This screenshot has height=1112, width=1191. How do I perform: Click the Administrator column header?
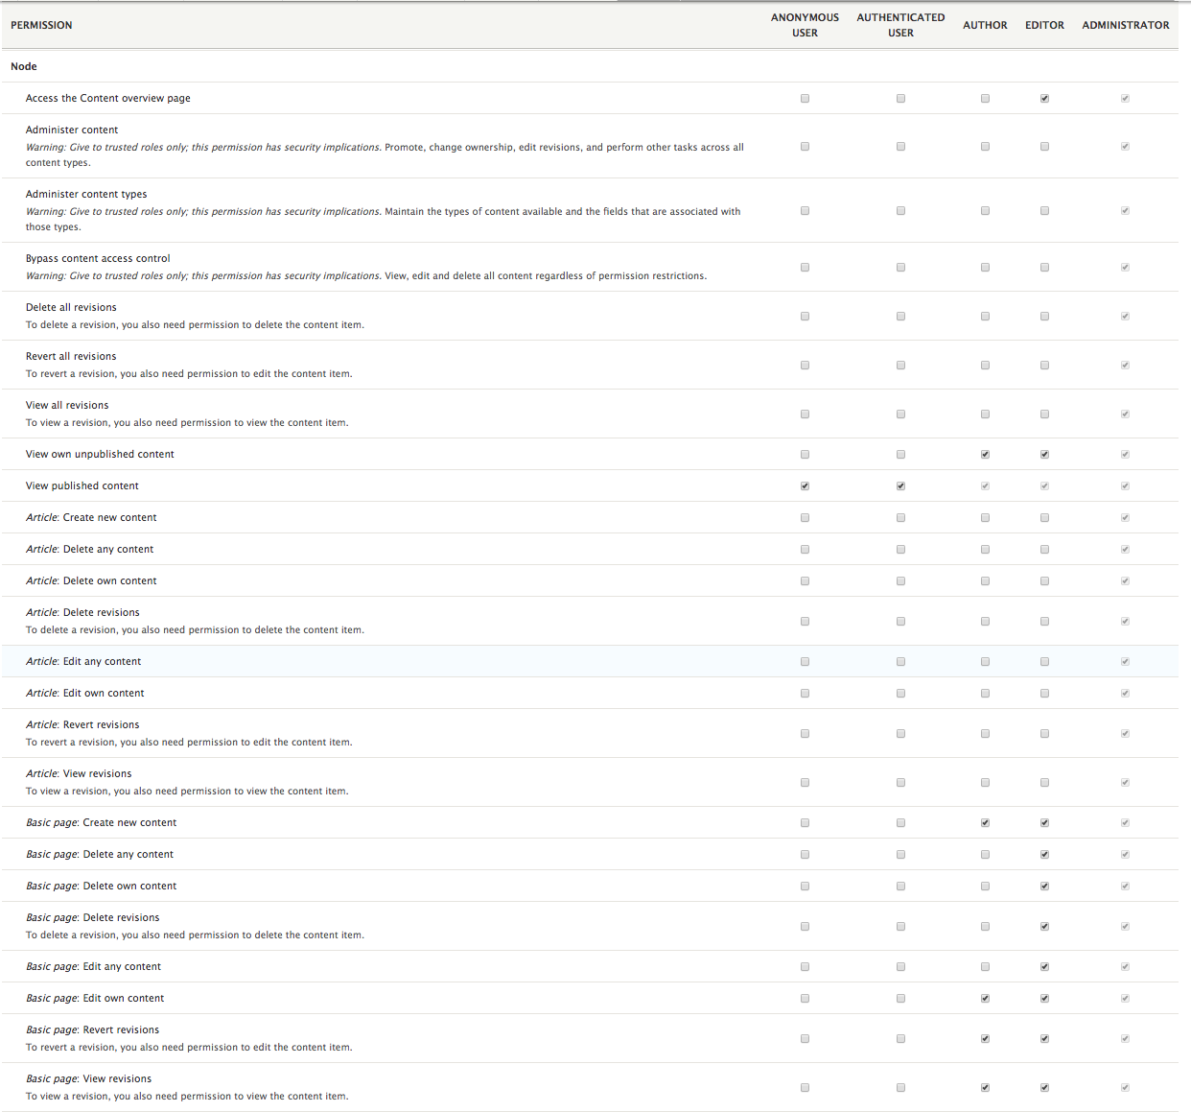1125,25
